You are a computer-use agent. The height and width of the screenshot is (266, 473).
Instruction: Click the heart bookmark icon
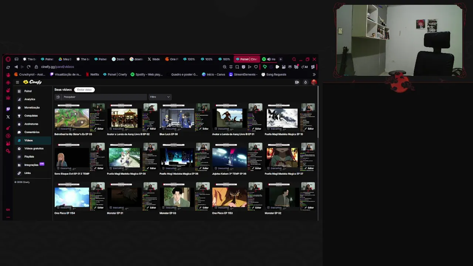(x=256, y=67)
